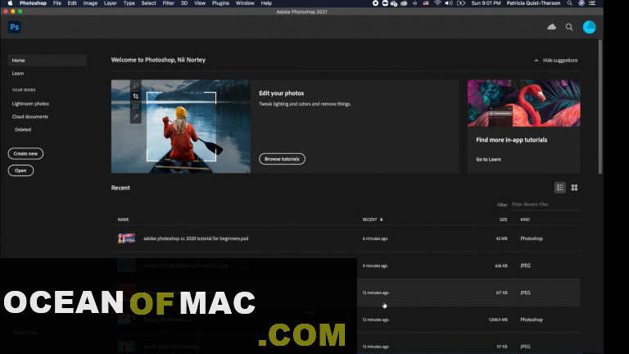
Task: Open the battery status icon
Action: [x=461, y=3]
